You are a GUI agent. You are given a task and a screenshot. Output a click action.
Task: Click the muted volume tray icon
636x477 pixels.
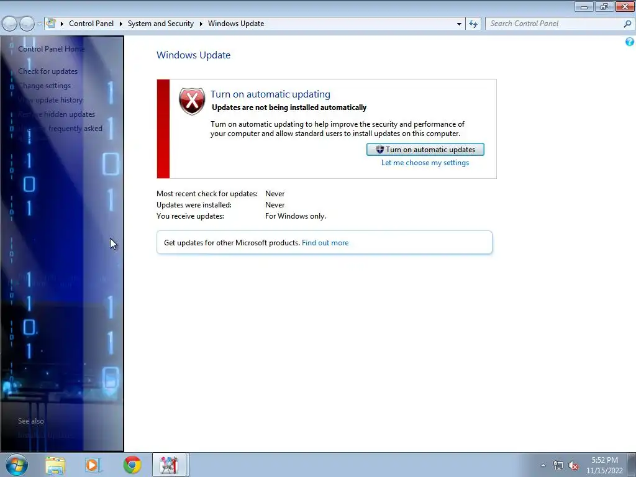(573, 466)
